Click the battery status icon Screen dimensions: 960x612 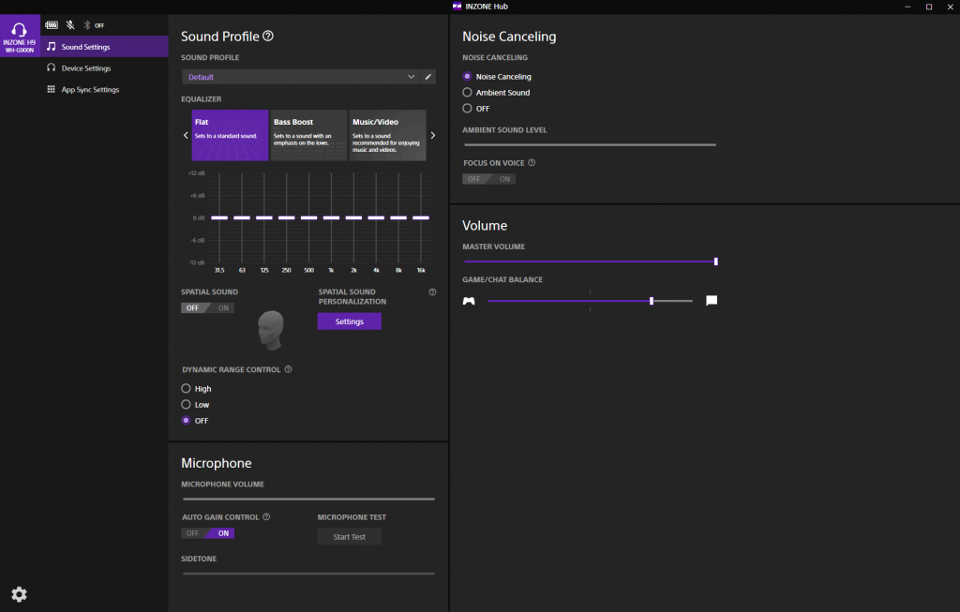pyautogui.click(x=52, y=25)
